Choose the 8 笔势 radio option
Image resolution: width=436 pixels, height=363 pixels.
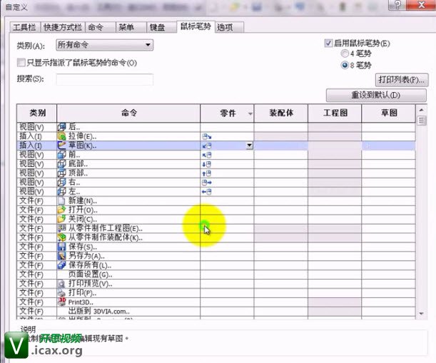point(345,65)
